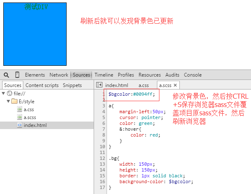This screenshot has height=194, width=251.
Task: Select the index.html editor tab
Action: pyautogui.click(x=117, y=85)
